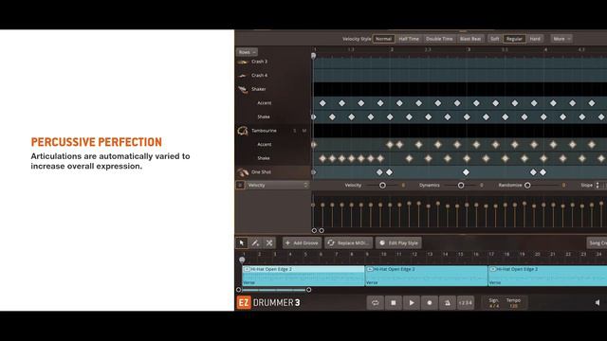The width and height of the screenshot is (607, 341).
Task: Click the Velocity slider knob
Action: [382, 186]
